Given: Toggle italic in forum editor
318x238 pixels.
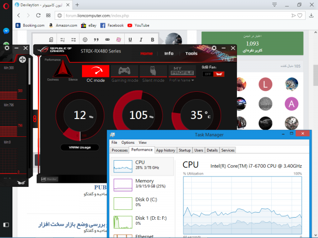Looking at the screenshot, I should coord(141,40).
